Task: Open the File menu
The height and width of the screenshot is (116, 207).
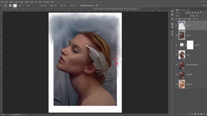Action: click(x=2, y=2)
